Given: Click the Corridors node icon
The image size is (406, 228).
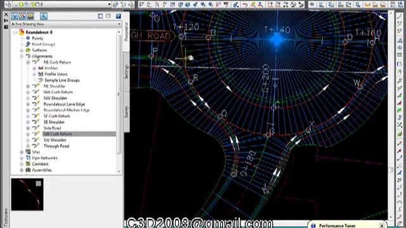Looking at the screenshot, I should pos(28,164).
